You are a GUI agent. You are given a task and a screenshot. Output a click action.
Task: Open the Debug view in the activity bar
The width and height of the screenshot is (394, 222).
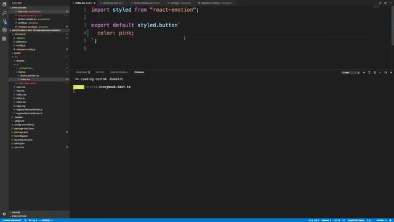pos(4,30)
